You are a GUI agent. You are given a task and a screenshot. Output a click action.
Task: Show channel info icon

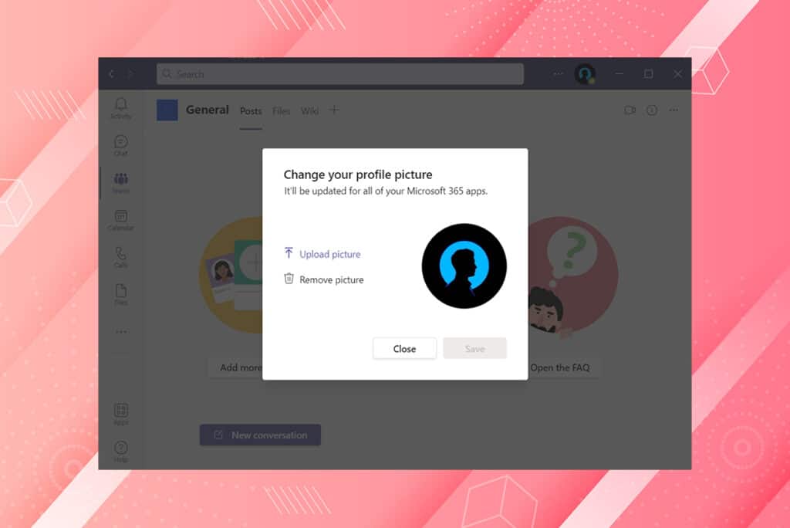pos(652,110)
